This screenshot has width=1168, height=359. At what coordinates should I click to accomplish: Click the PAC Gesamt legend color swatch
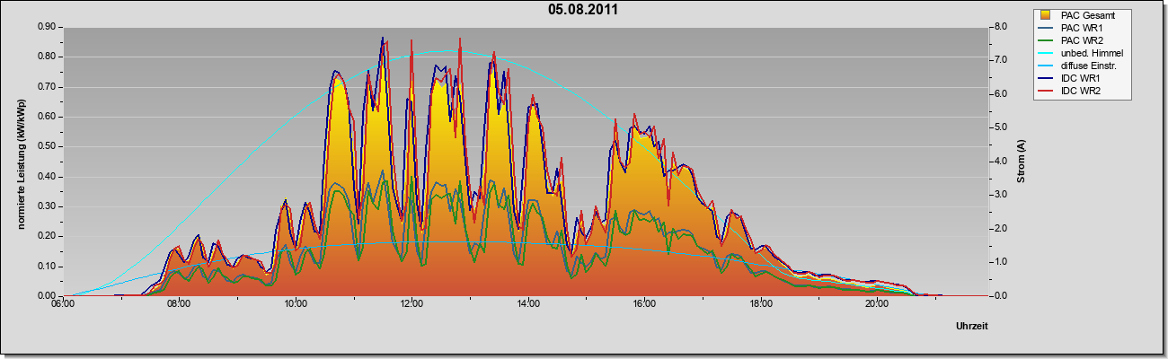(x=1046, y=15)
